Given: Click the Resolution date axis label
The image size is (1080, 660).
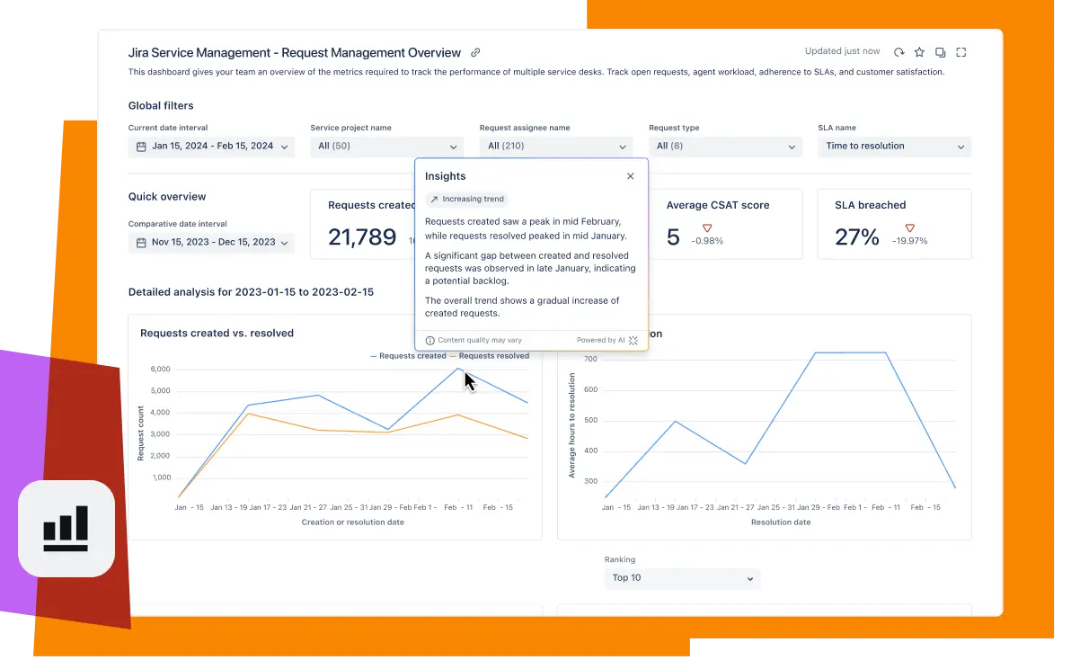Looking at the screenshot, I should coord(781,522).
